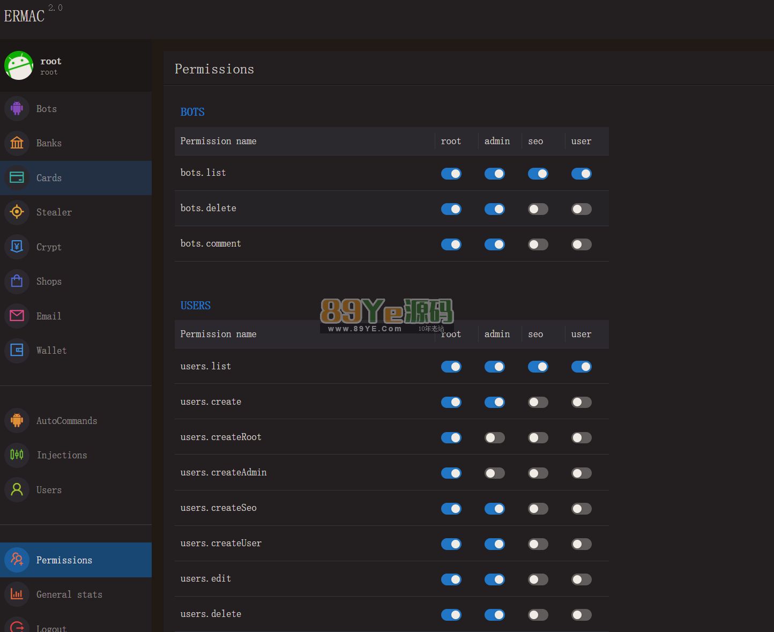Click the Wallet icon
The image size is (774, 632).
[17, 351]
